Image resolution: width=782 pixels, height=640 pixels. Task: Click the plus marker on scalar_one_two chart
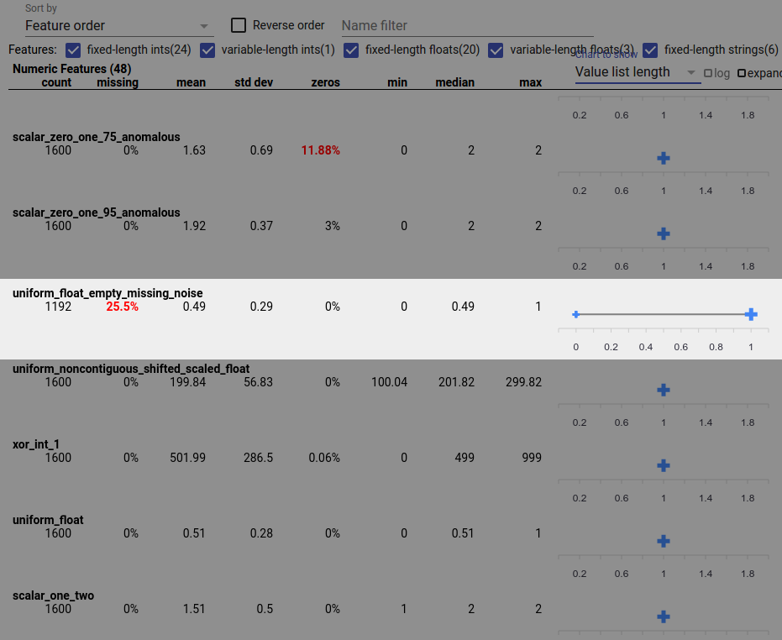(664, 616)
